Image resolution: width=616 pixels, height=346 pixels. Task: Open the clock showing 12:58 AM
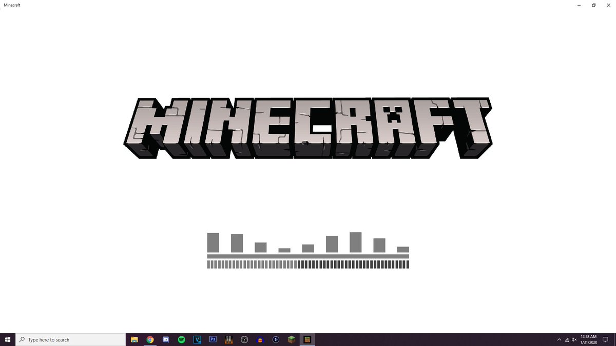coord(588,339)
